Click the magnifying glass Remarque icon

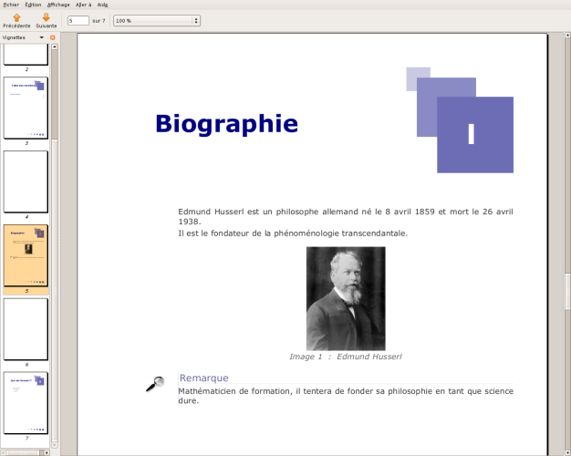[154, 384]
